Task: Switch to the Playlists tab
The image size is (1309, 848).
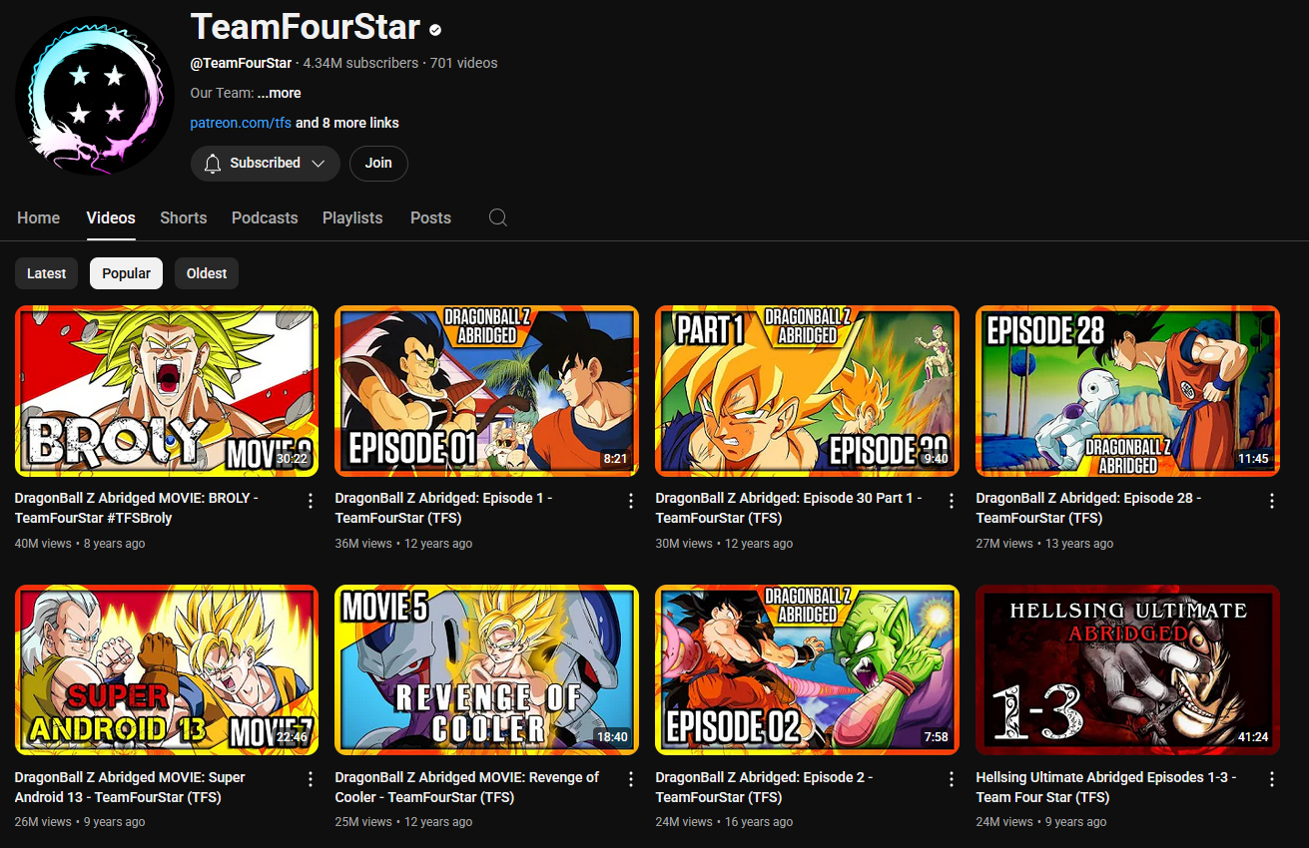Action: coord(352,217)
